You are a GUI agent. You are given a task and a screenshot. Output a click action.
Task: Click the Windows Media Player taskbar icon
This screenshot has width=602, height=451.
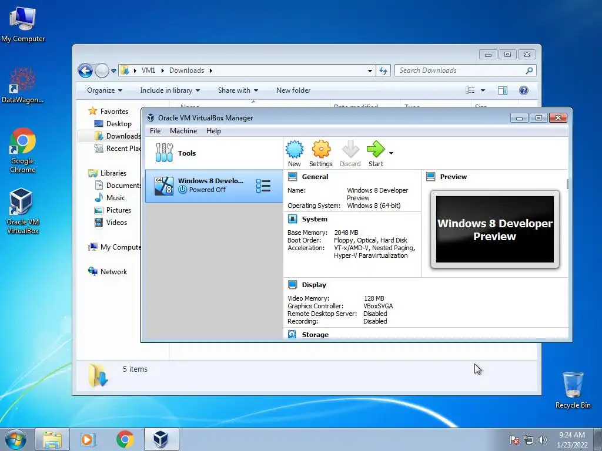tap(88, 439)
